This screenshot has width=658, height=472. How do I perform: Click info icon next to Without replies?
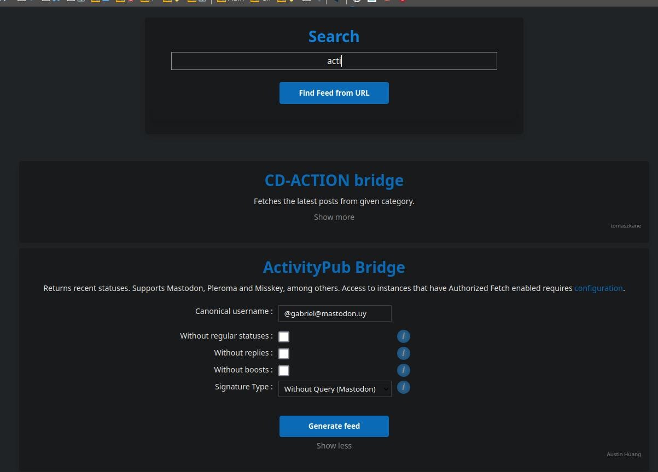tap(403, 353)
